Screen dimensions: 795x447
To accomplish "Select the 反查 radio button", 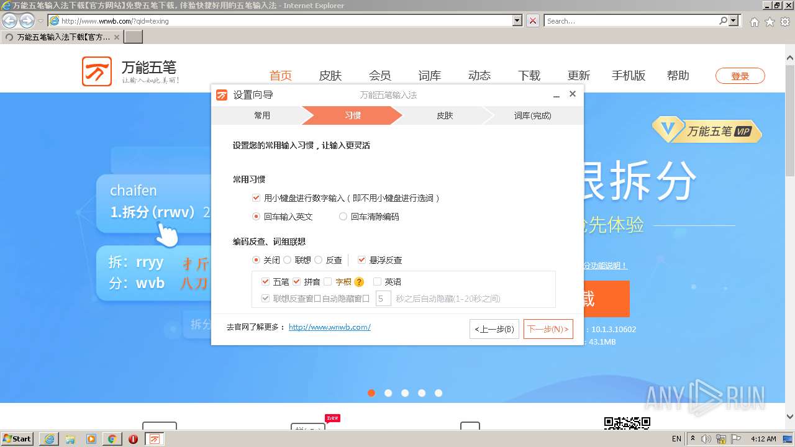I will (x=318, y=260).
